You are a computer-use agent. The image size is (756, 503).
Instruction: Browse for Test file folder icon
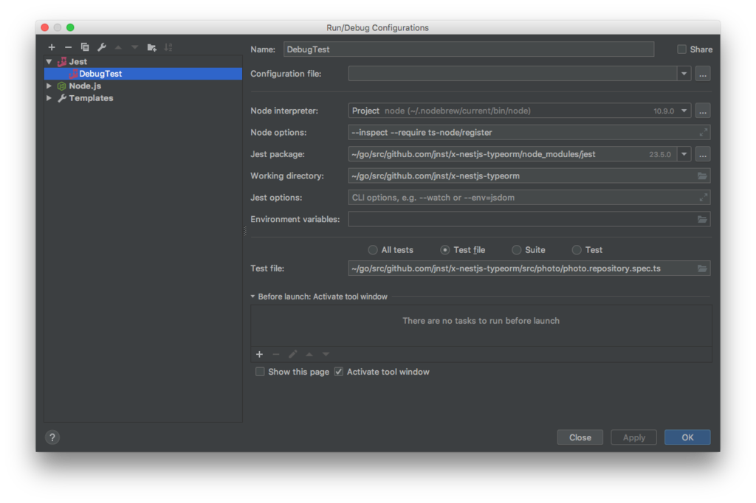(x=702, y=268)
